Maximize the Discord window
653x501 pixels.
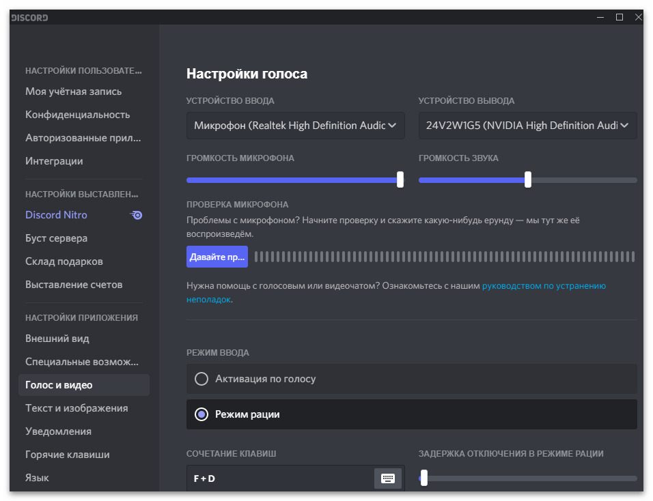point(620,17)
